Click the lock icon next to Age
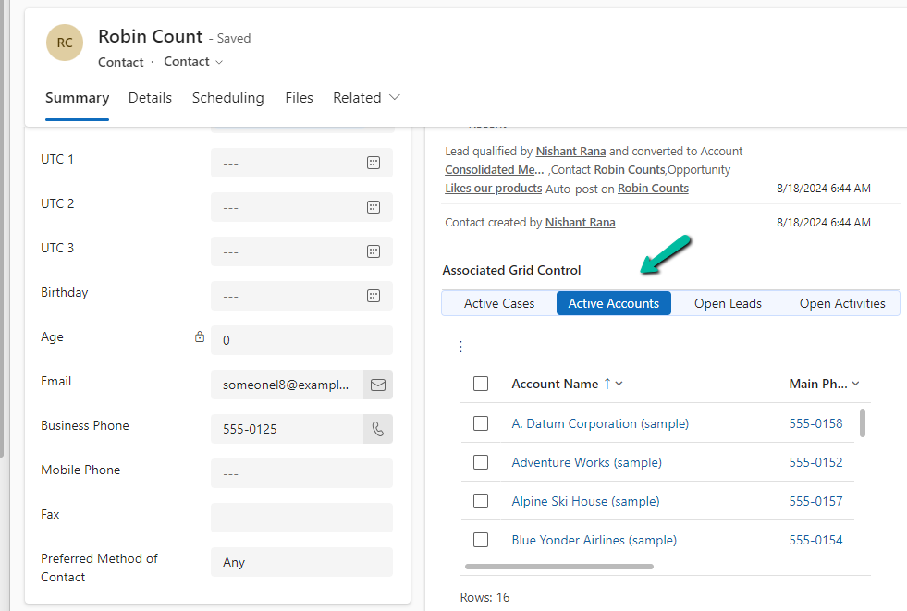This screenshot has width=907, height=611. click(200, 338)
